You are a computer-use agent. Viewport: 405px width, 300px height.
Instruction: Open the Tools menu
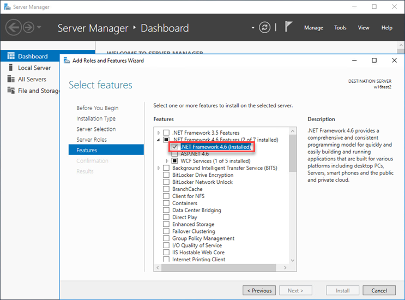click(x=340, y=28)
